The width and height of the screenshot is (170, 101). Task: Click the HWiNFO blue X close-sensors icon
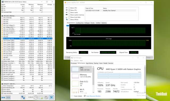(x=52, y=98)
